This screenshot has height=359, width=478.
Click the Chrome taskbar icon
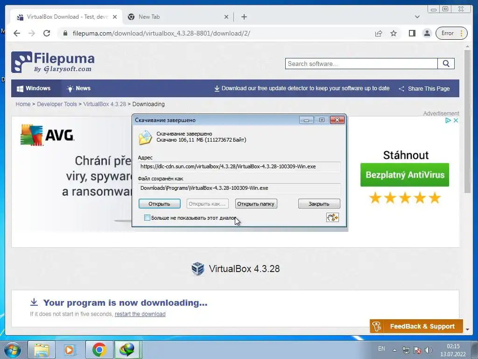(99, 350)
